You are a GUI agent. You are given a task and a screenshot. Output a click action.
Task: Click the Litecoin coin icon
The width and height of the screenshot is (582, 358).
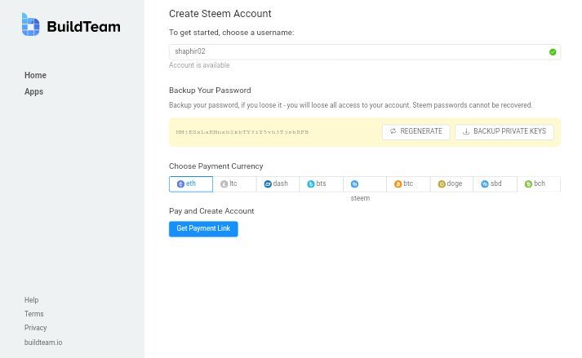coord(224,184)
